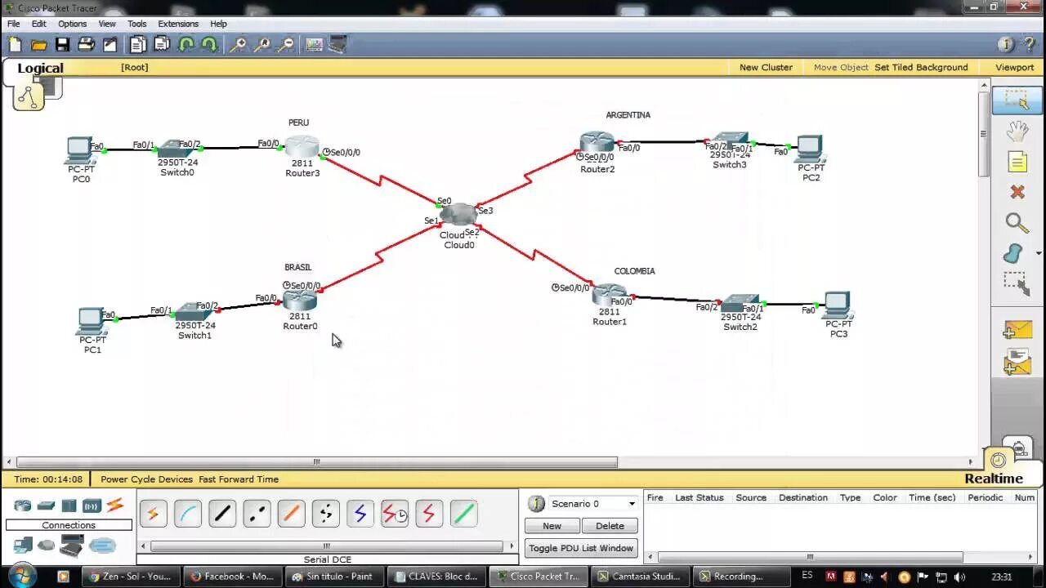
Task: Open the Tools menu
Action: pyautogui.click(x=137, y=24)
